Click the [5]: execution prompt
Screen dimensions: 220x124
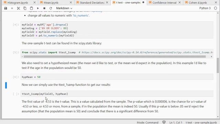pos(16,52)
